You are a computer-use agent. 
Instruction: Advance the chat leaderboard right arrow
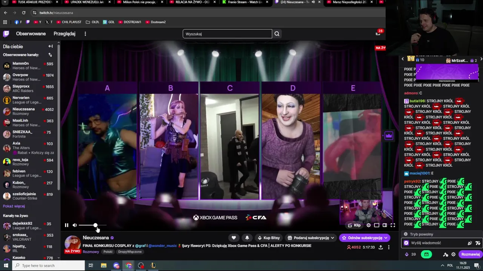pyautogui.click(x=481, y=59)
